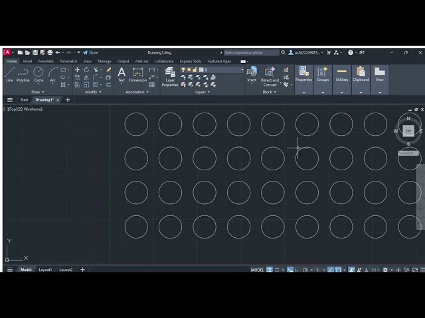Click the Share button
This screenshot has width=425, height=318.
pos(90,52)
